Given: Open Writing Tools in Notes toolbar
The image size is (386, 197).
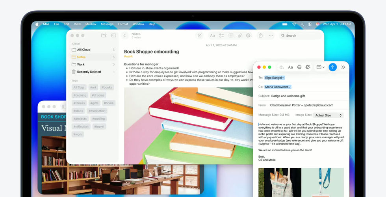Looking at the screenshot, I should tap(249, 35).
